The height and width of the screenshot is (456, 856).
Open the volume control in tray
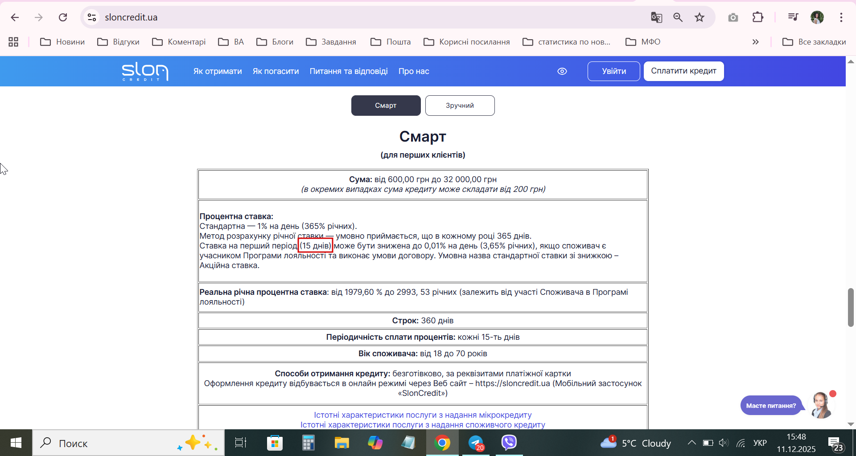pyautogui.click(x=724, y=443)
